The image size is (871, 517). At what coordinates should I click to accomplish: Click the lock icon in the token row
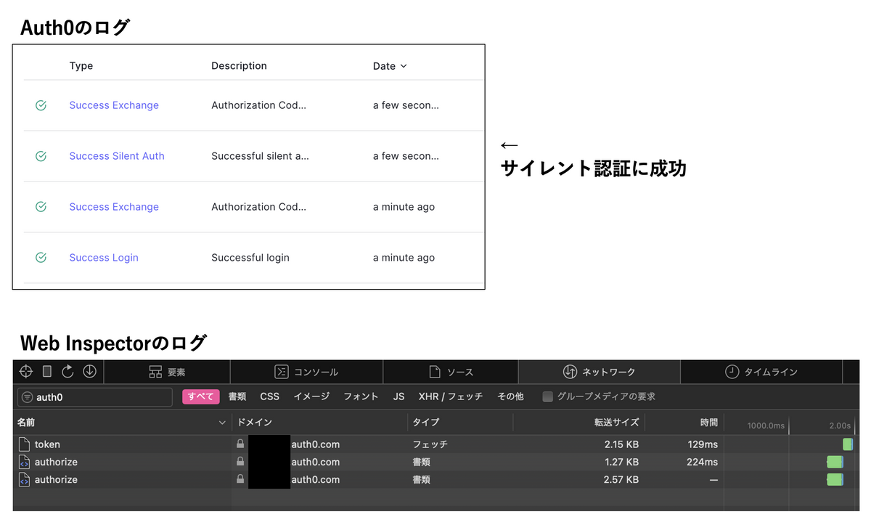(240, 444)
